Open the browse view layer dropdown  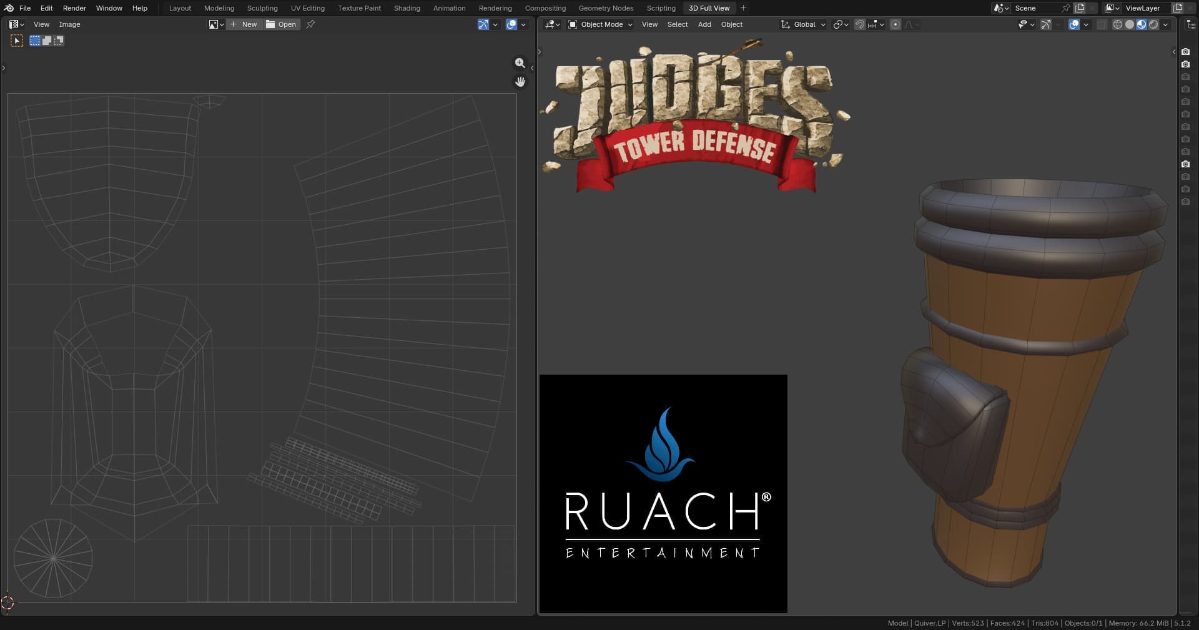pos(1112,8)
